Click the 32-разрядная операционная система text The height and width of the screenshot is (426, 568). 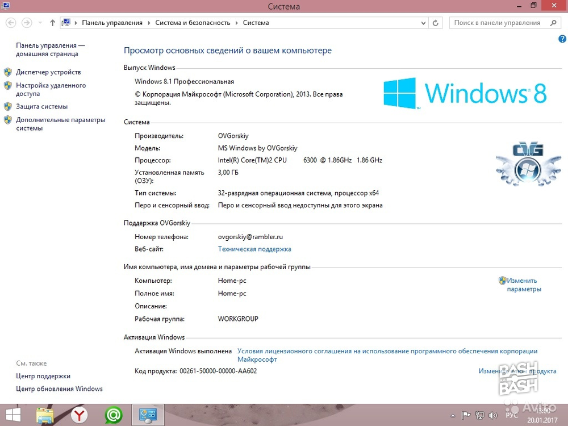pos(298,193)
